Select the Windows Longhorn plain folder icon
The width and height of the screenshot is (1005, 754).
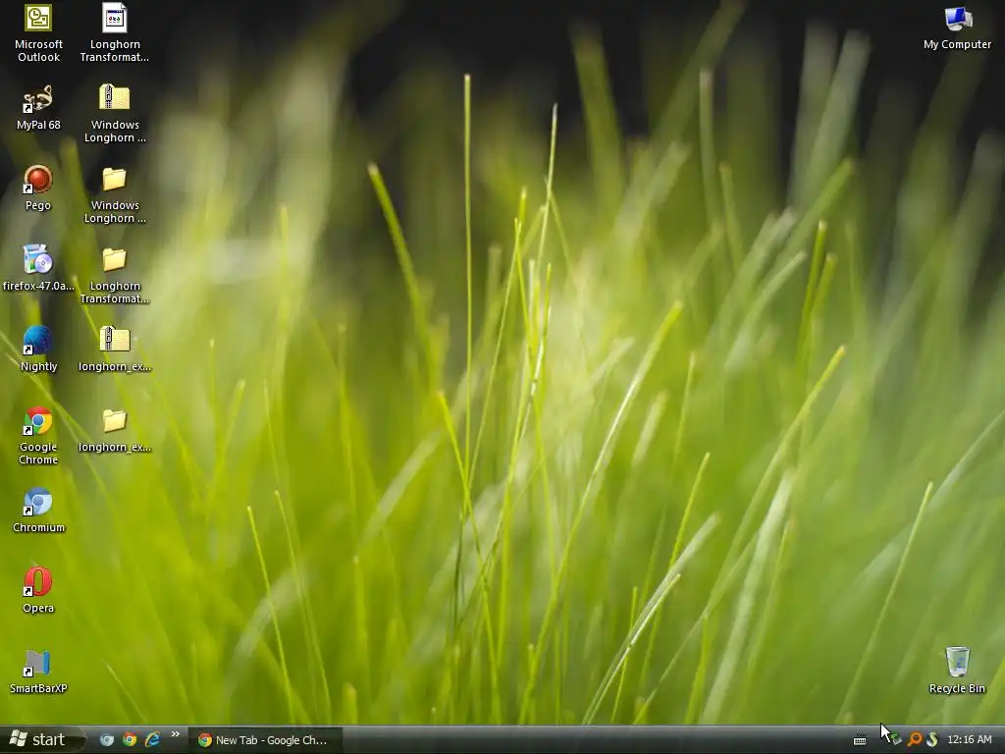pyautogui.click(x=115, y=195)
